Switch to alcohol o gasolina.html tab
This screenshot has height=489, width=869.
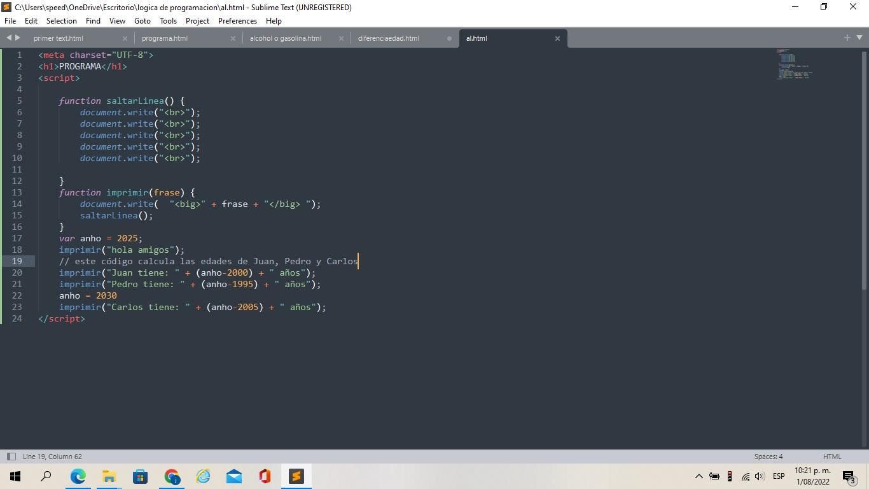tap(286, 38)
